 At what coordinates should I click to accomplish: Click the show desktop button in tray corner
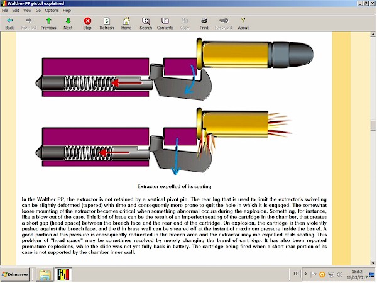point(372,275)
